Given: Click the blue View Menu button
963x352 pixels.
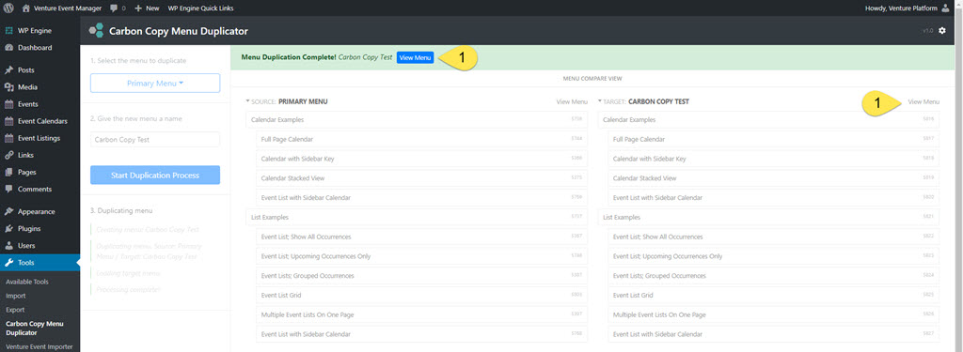Looking at the screenshot, I should (415, 57).
